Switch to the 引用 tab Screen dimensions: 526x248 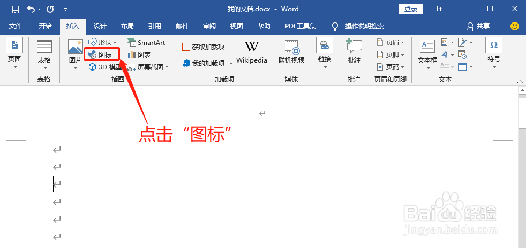155,26
